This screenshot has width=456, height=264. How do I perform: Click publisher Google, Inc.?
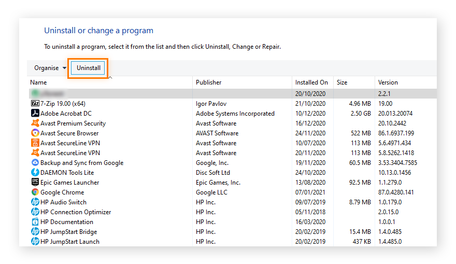pos(212,163)
